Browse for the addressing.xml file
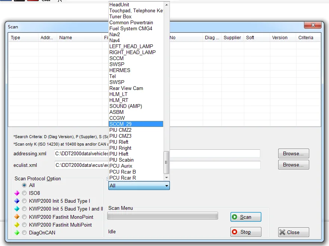 294,153
